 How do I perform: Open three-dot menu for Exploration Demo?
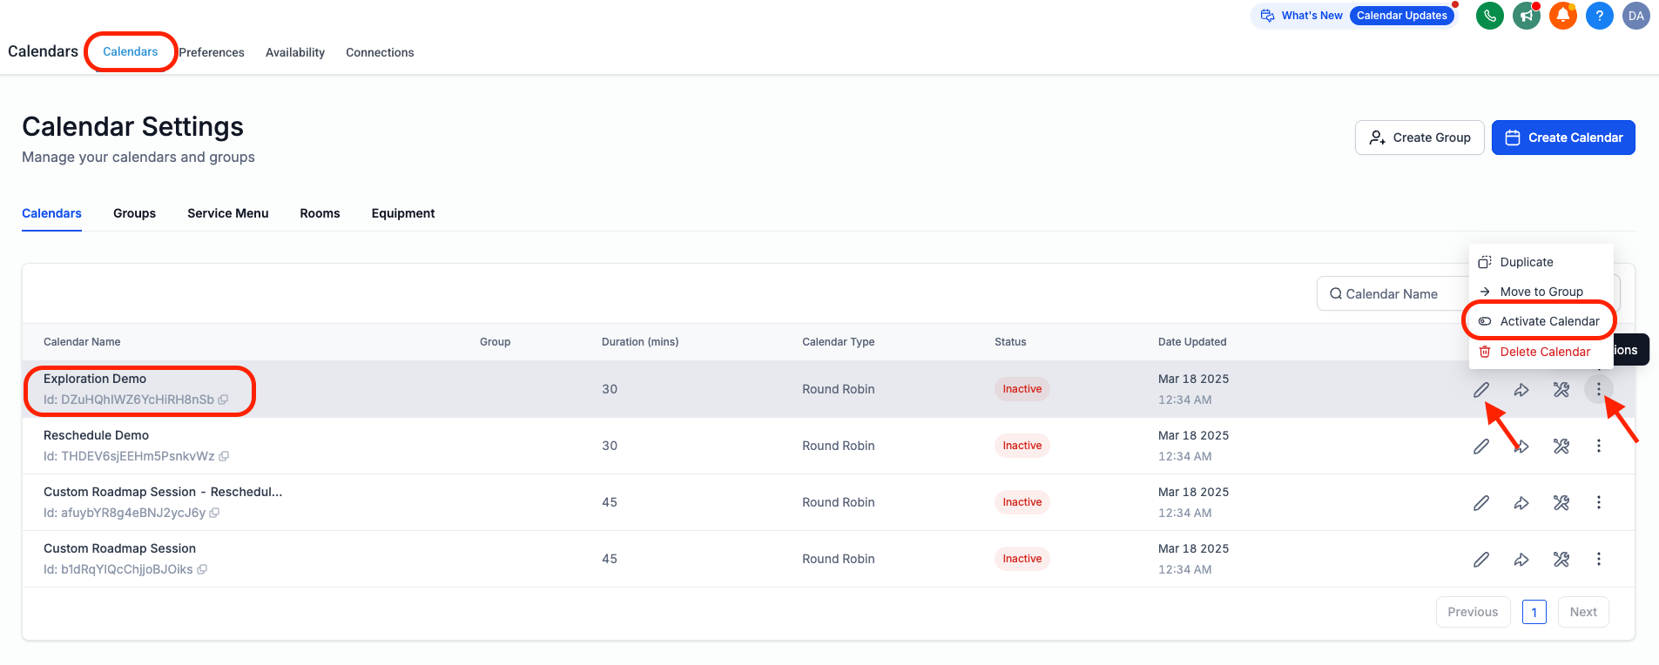(1598, 390)
